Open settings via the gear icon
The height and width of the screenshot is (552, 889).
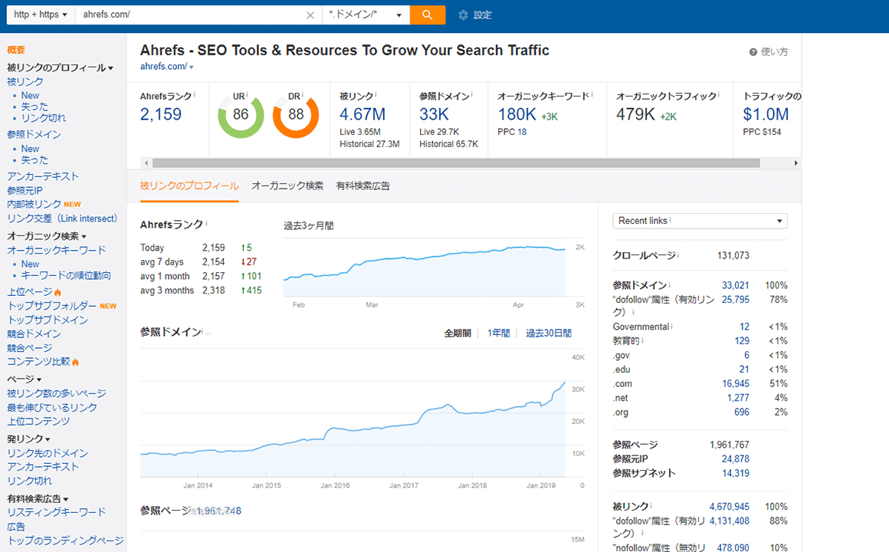click(x=463, y=15)
